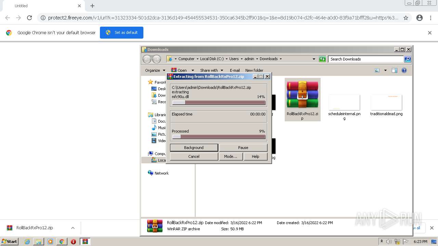The width and height of the screenshot is (438, 246).
Task: Click Help button in extraction dialog
Action: 255,156
